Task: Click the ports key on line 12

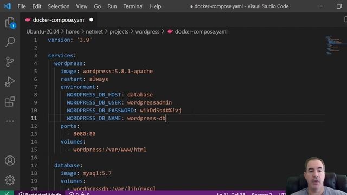Action: (x=68, y=126)
